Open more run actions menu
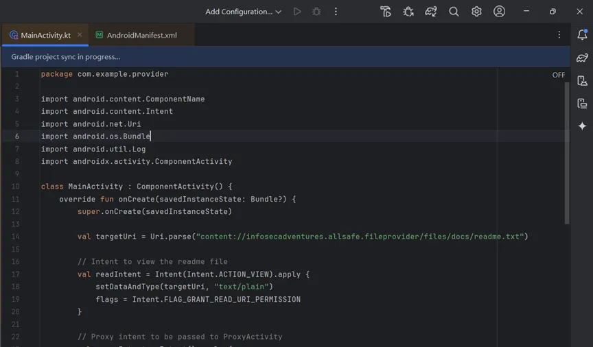Viewport: 593px width, 347px height. pyautogui.click(x=336, y=12)
